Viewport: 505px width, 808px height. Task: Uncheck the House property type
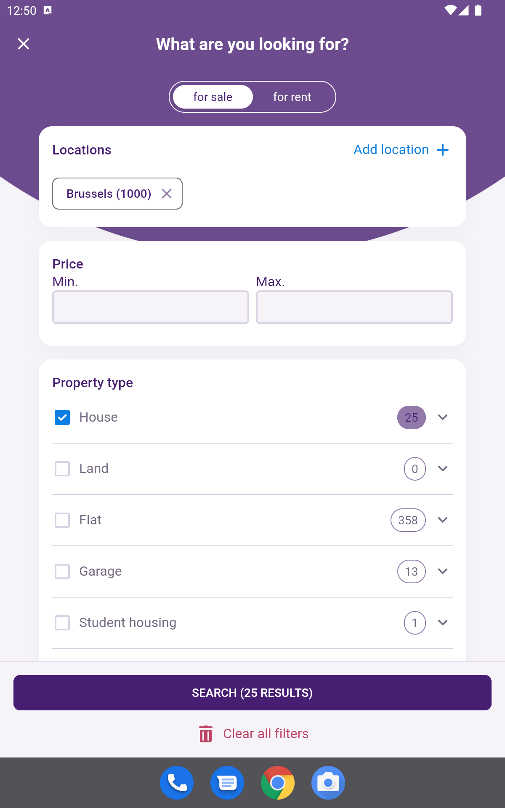click(x=62, y=417)
